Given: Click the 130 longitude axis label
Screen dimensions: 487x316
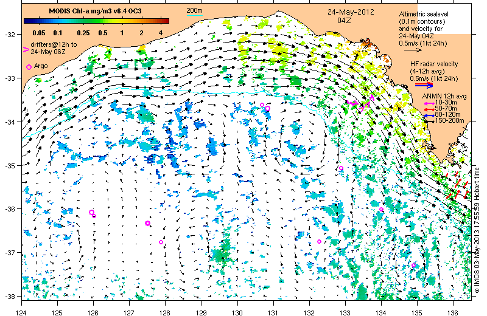Looking at the screenshot, I should pyautogui.click(x=237, y=312).
